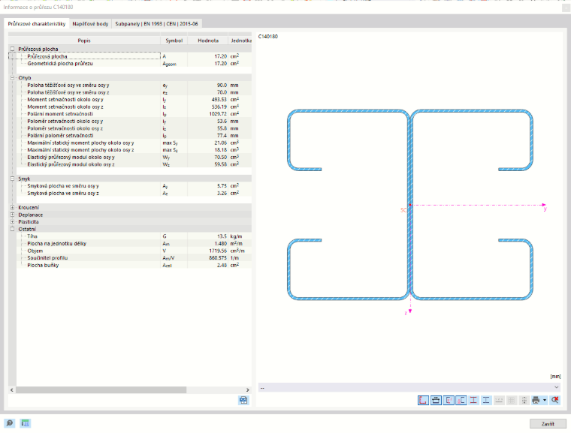Screen dimensions: 571x433
Task: Select Smyková plocha ve směru osy z row
Action: point(130,193)
